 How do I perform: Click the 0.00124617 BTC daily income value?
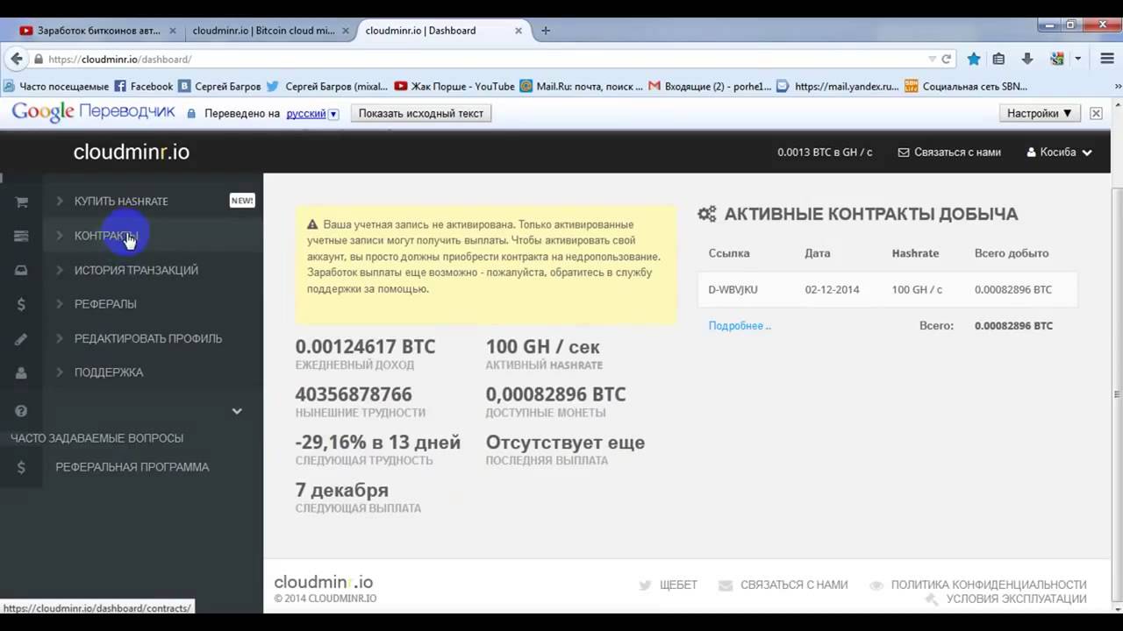click(365, 347)
